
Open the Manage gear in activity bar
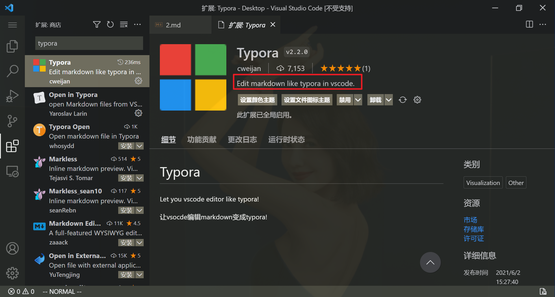point(12,273)
